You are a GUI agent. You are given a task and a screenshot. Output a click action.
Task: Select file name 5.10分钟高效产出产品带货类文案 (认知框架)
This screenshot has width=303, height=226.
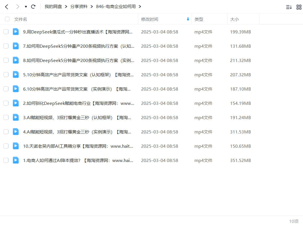click(x=78, y=75)
